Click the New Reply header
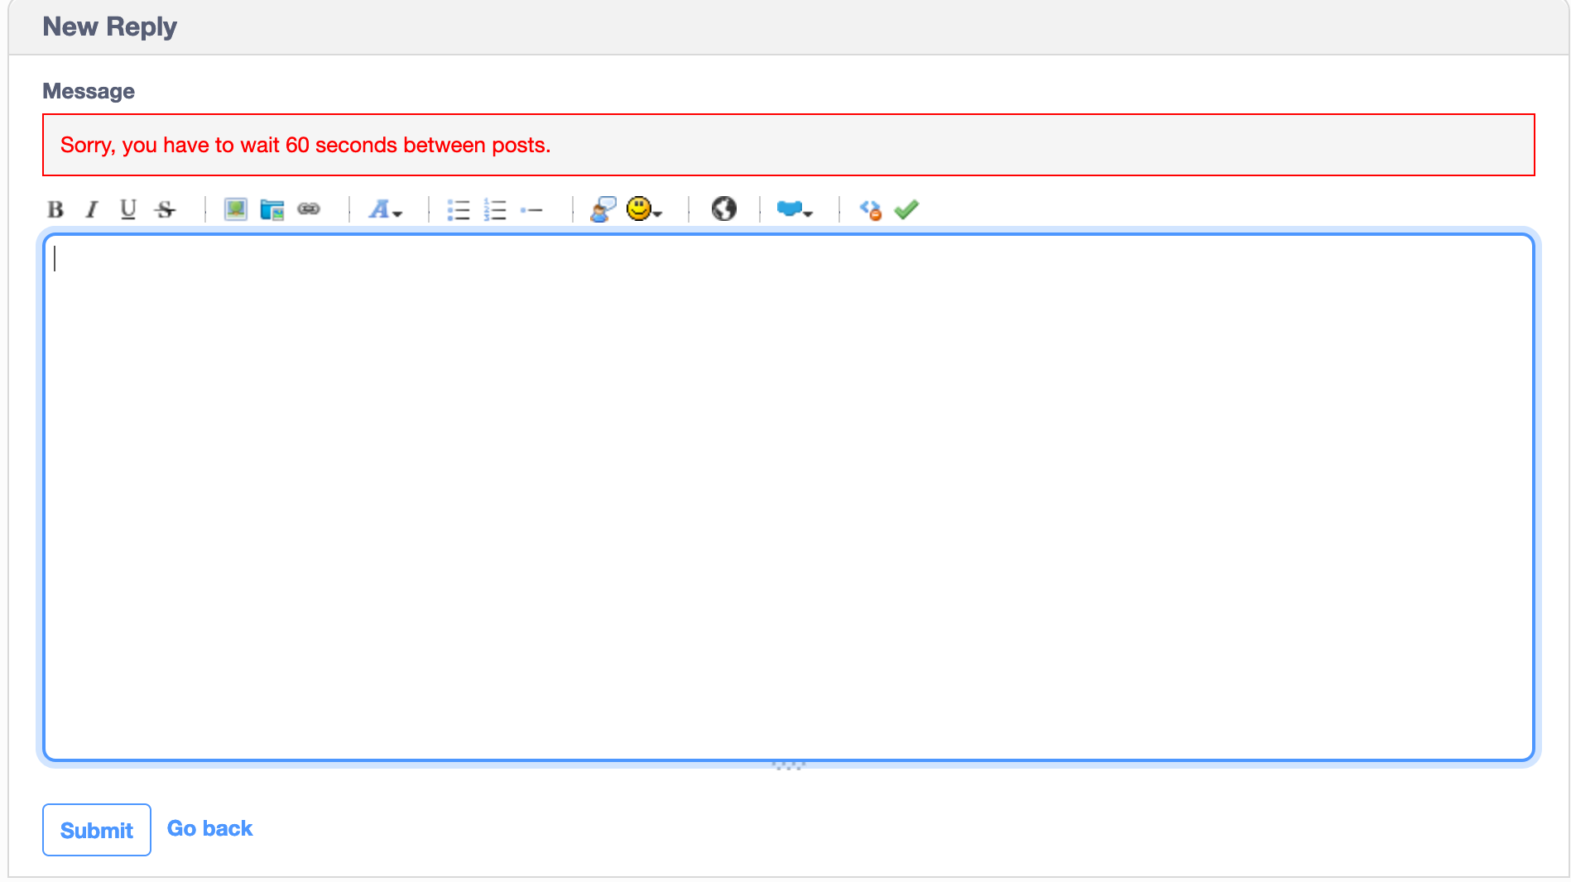The image size is (1571, 882). [109, 26]
